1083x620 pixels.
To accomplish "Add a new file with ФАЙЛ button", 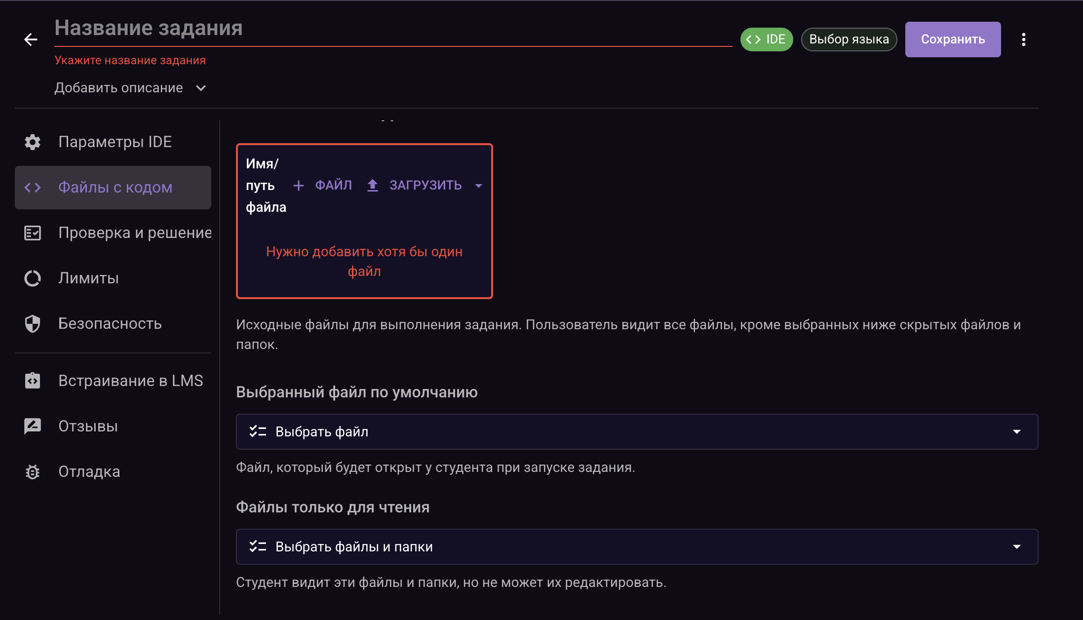I will click(322, 186).
